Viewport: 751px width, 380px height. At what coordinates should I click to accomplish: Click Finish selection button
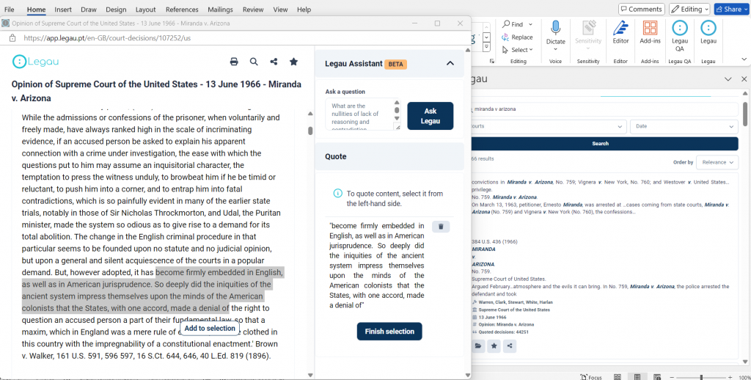point(389,331)
